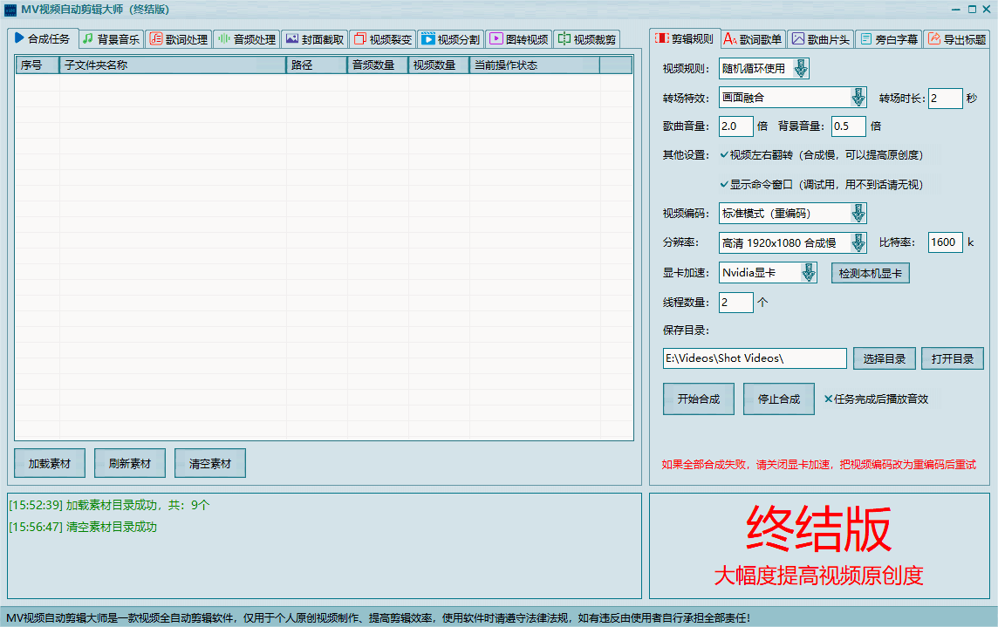This screenshot has width=998, height=627.
Task: Click the 音频处理 waveform tab icon
Action: (223, 39)
